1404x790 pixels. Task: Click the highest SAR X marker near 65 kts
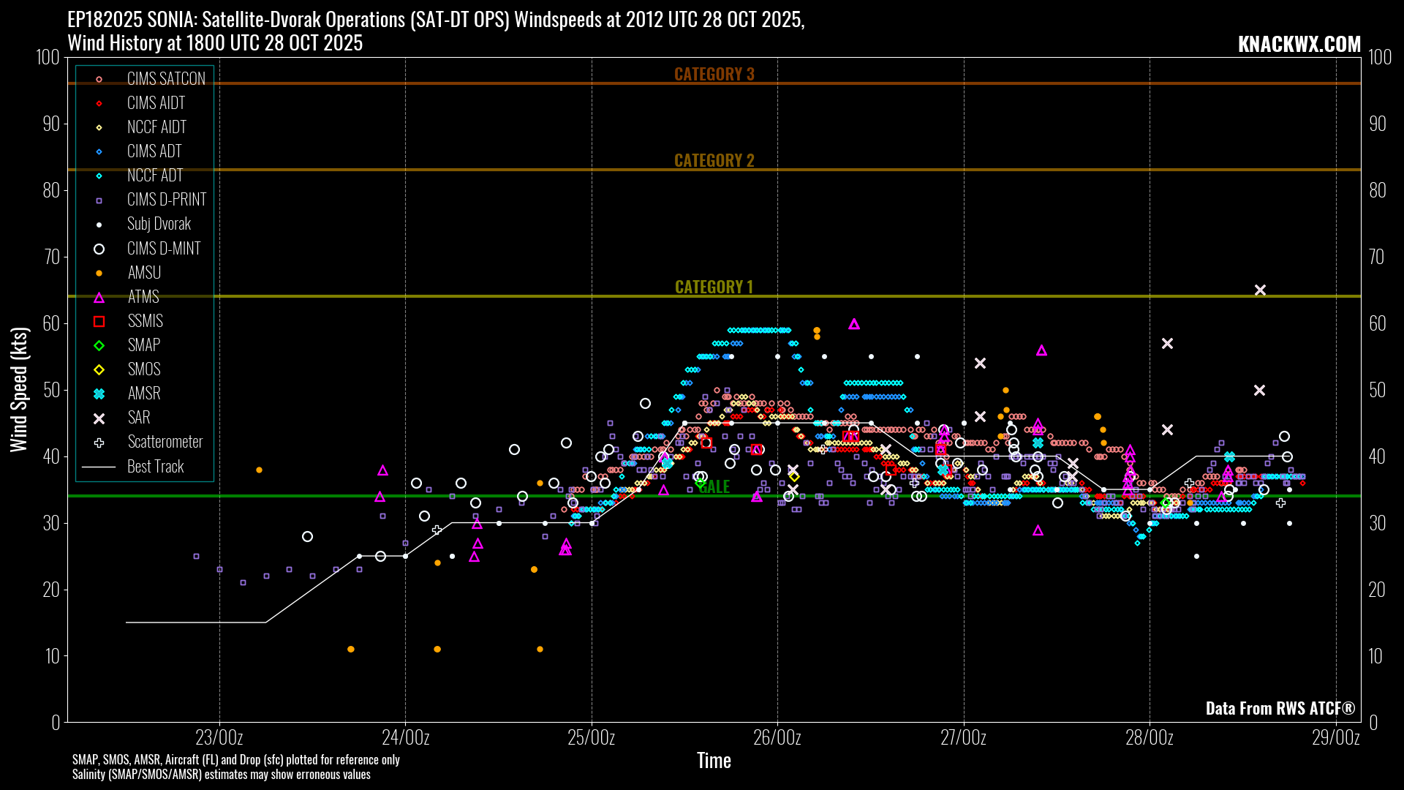click(x=1260, y=290)
